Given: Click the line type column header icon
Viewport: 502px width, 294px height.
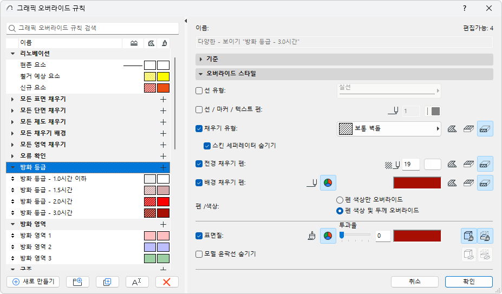Looking at the screenshot, I should tap(134, 43).
